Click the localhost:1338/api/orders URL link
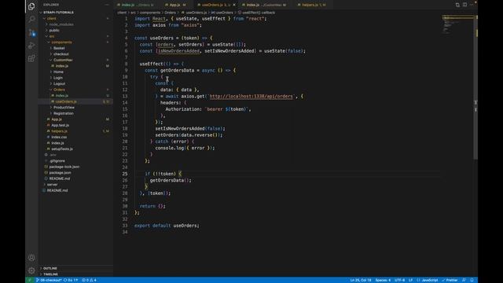 coord(251,96)
